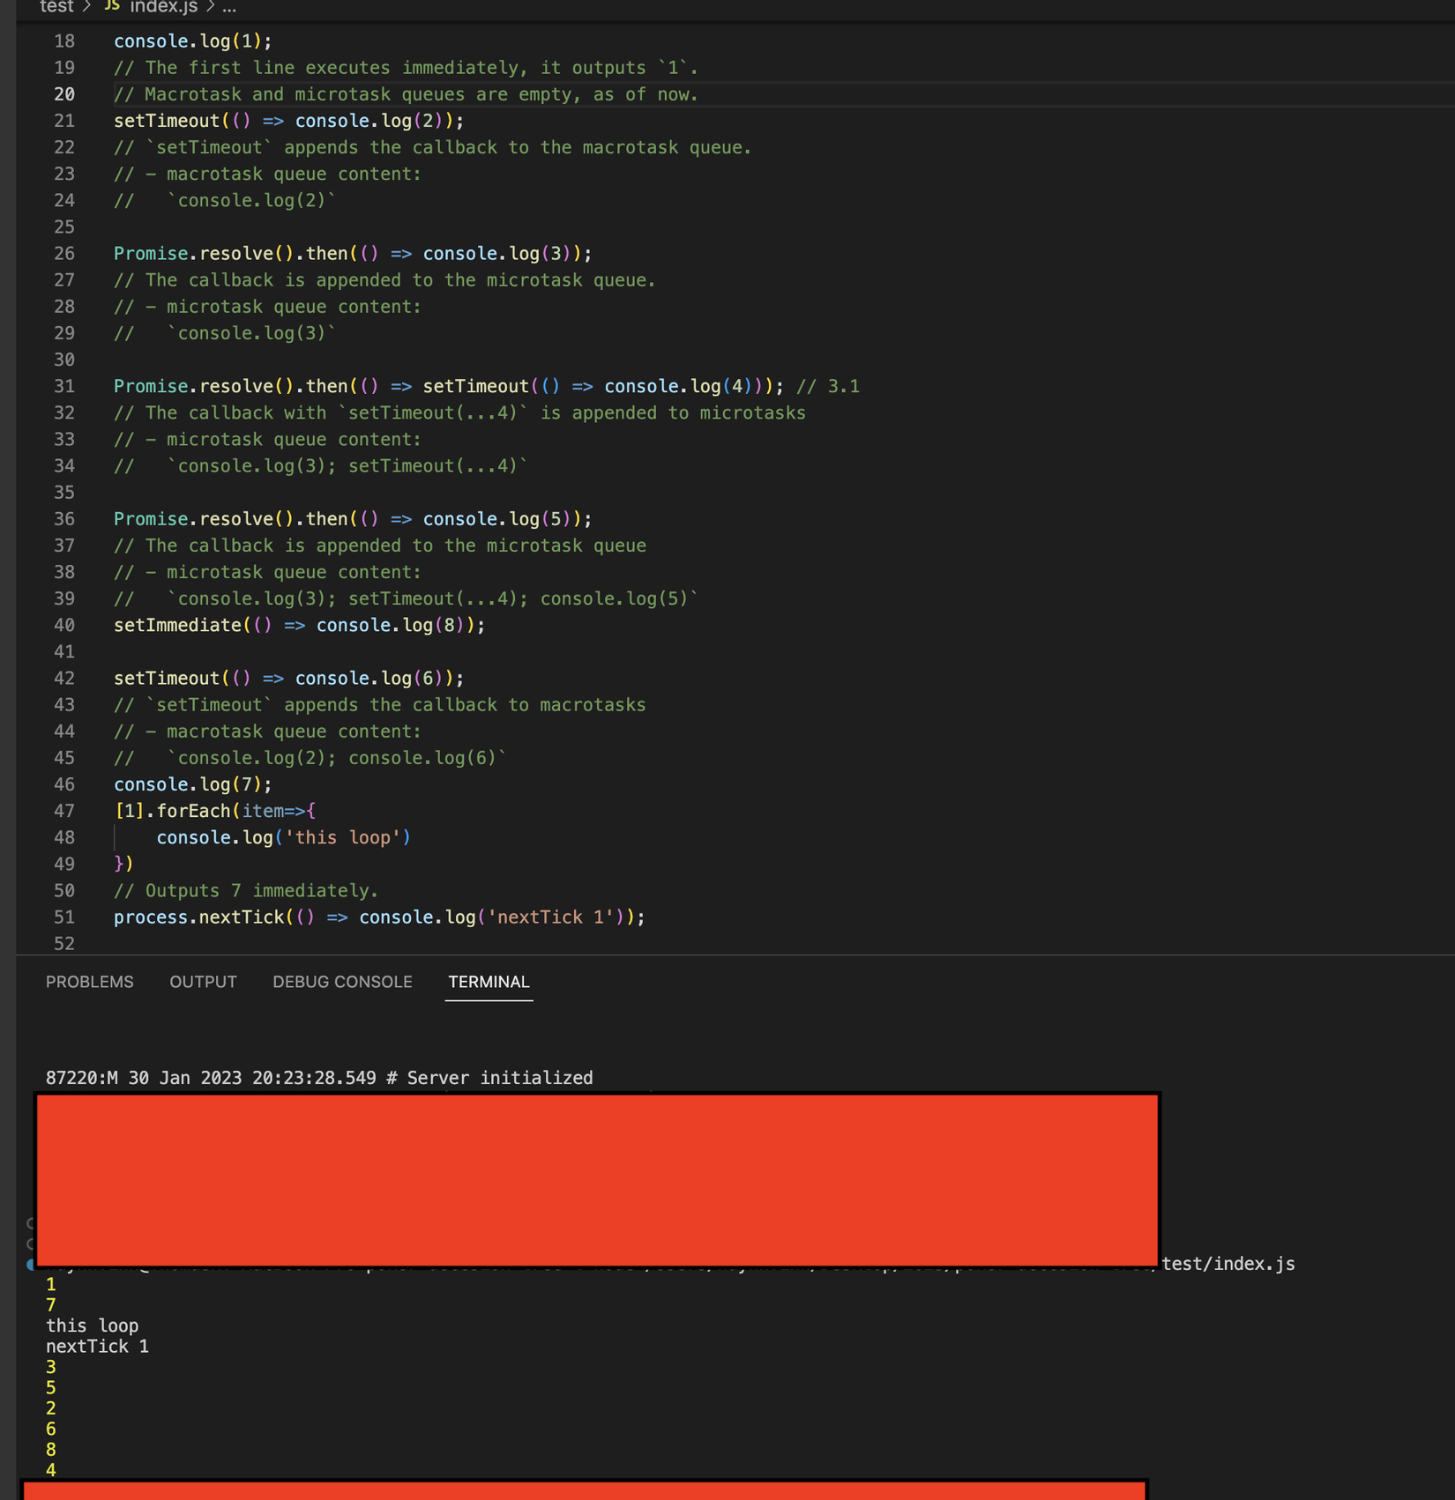This screenshot has height=1500, width=1455.
Task: Click the process.nextTick statement on line 51
Action: [379, 917]
